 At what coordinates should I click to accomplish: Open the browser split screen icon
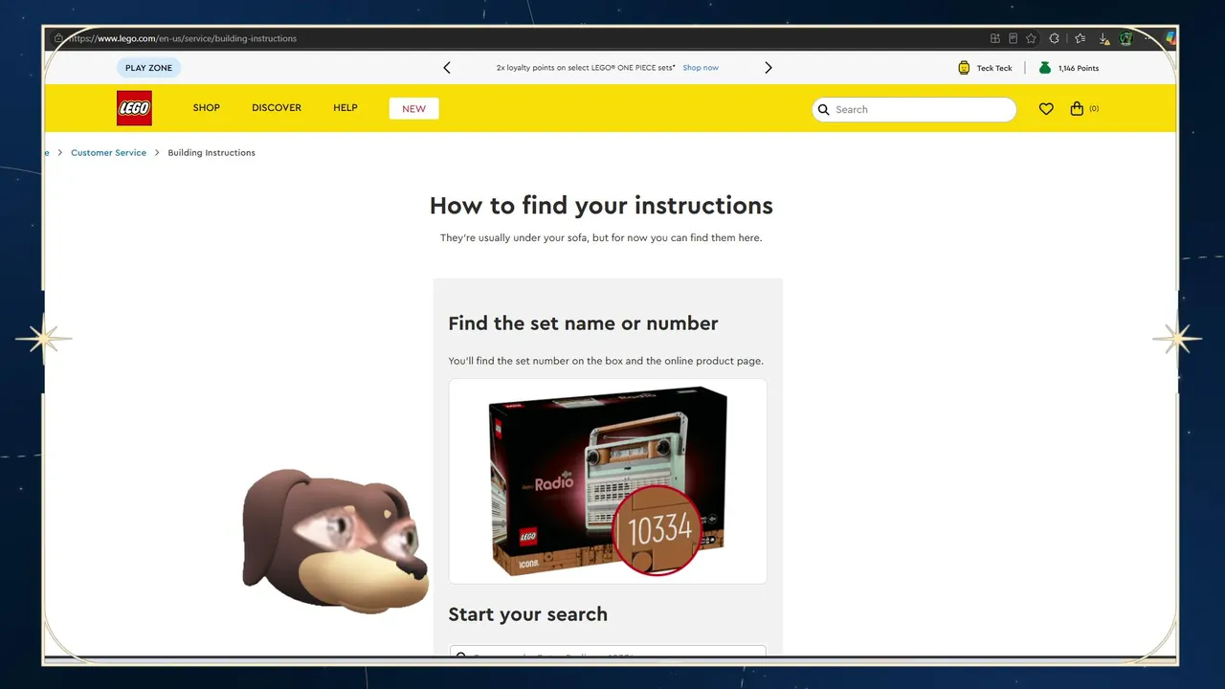[x=995, y=39]
